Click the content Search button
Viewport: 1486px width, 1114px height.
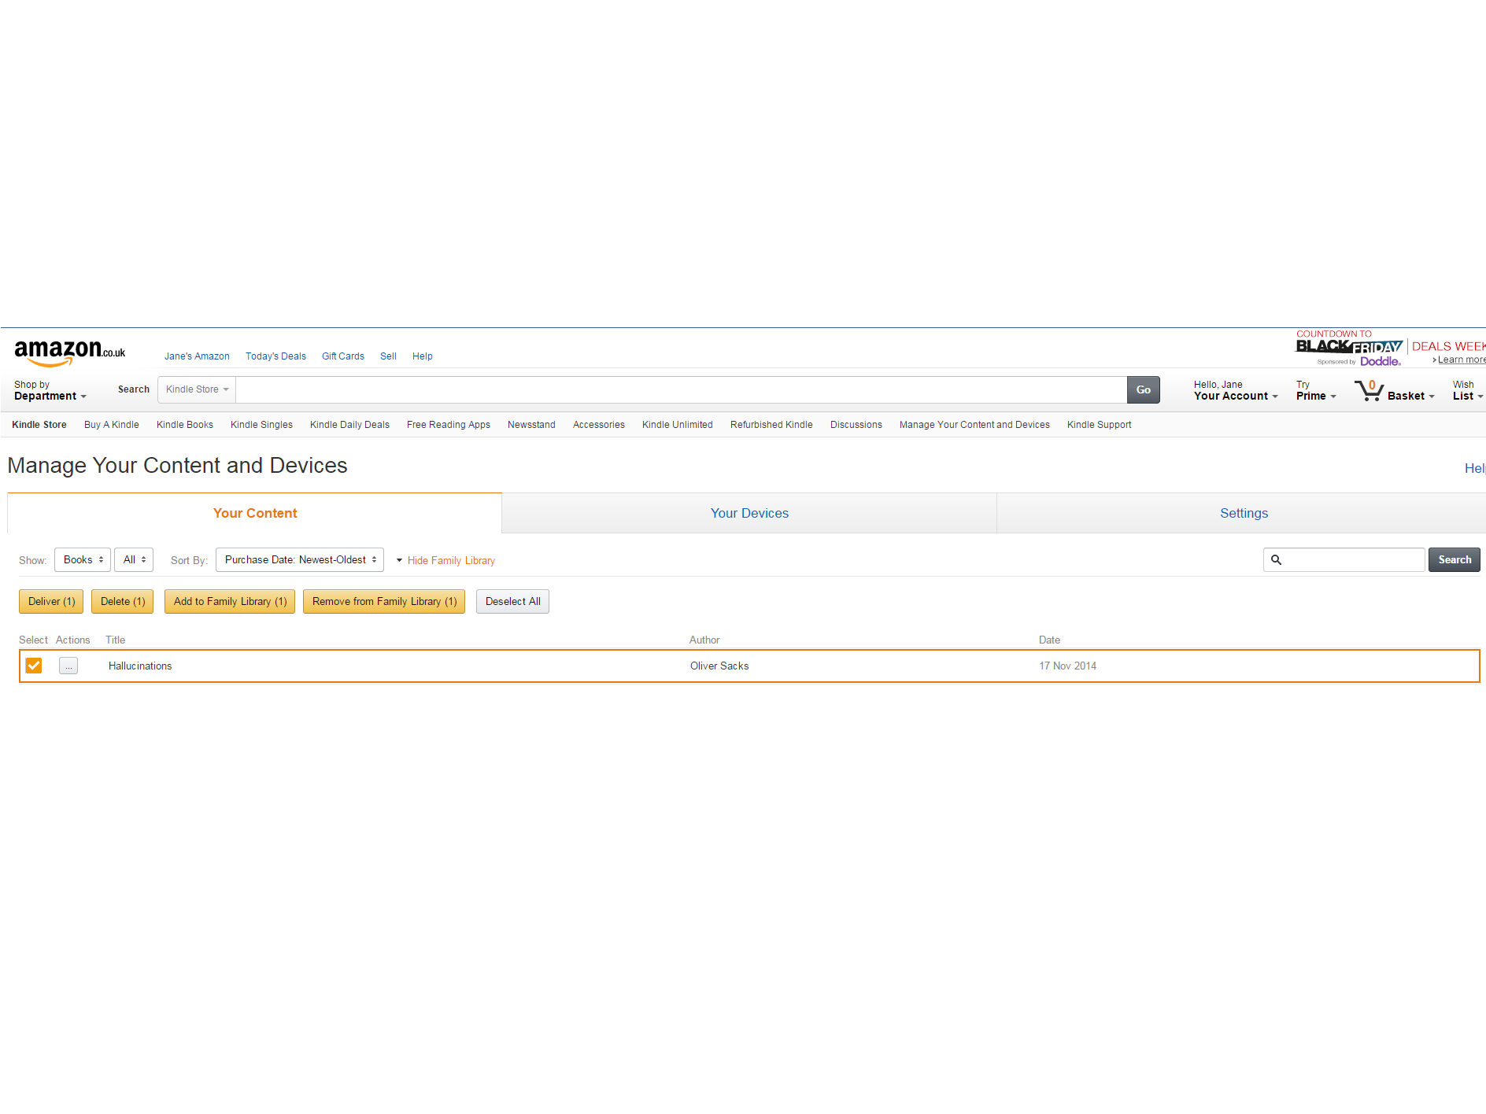[1455, 560]
